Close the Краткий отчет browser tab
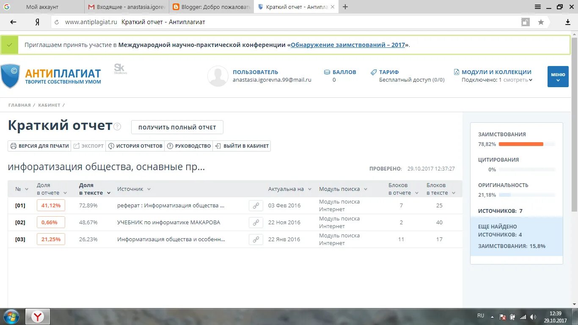The height and width of the screenshot is (325, 578). [333, 7]
